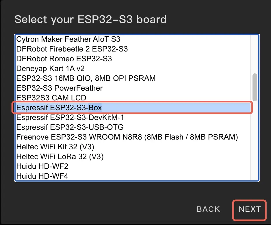Pick Heltec WiFi Kit 32 (V3)

coord(55,147)
